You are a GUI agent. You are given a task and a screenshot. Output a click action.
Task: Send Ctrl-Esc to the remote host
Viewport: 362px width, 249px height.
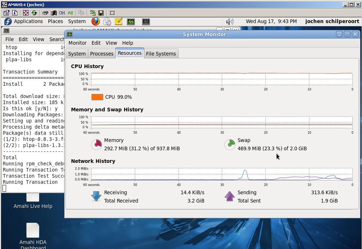click(54, 13)
